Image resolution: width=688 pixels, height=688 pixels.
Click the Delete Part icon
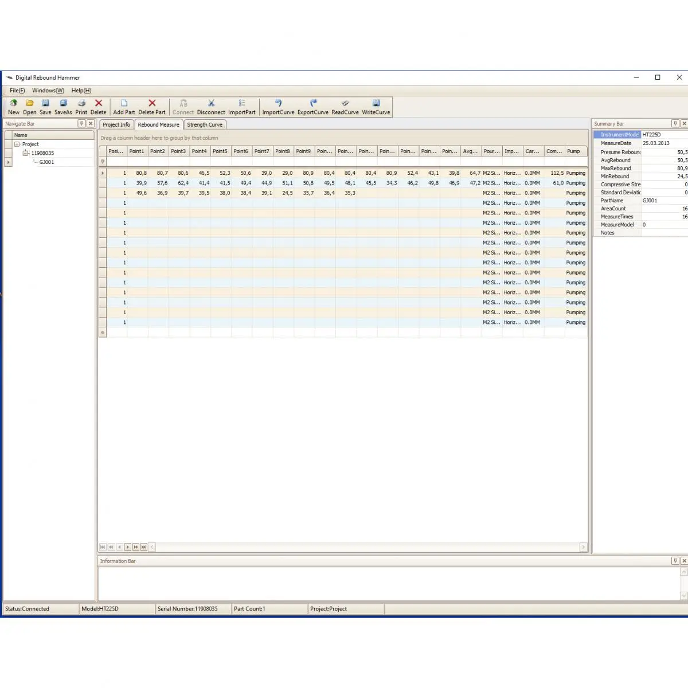coord(152,104)
